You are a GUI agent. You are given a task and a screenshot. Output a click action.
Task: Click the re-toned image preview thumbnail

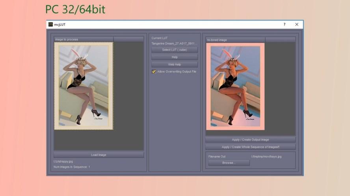(x=235, y=86)
